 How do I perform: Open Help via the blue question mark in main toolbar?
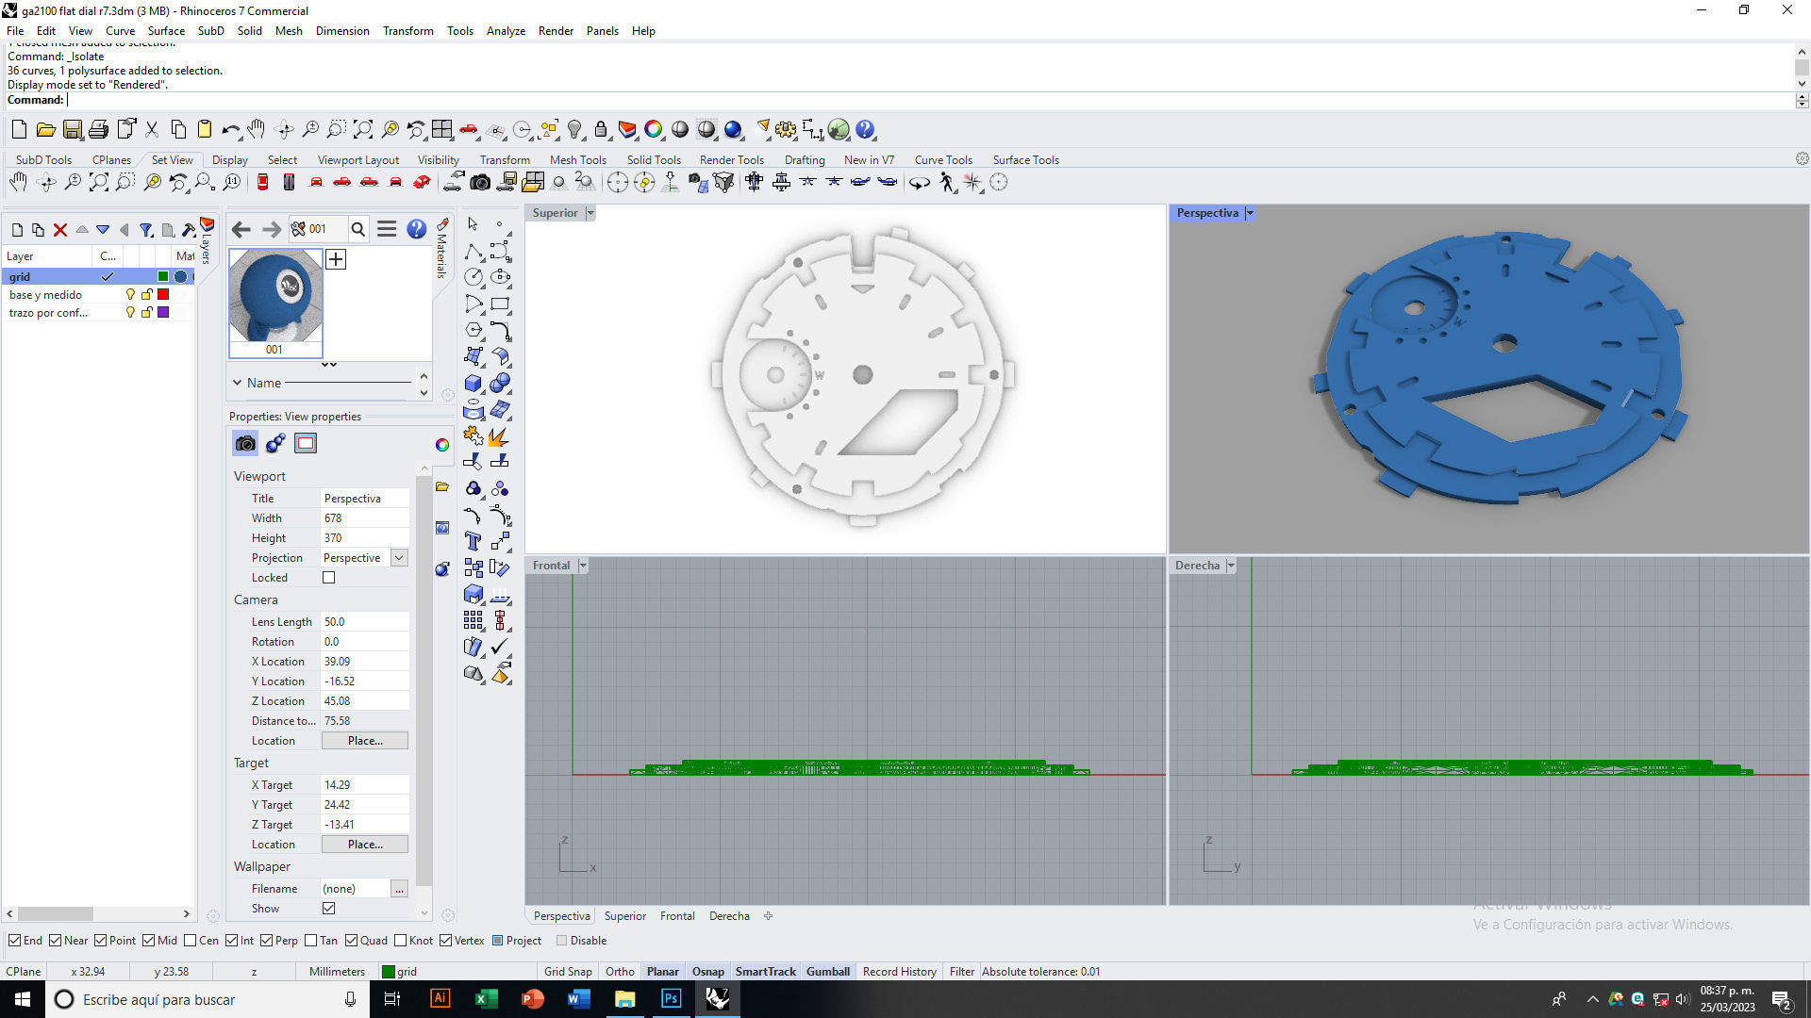coord(865,129)
